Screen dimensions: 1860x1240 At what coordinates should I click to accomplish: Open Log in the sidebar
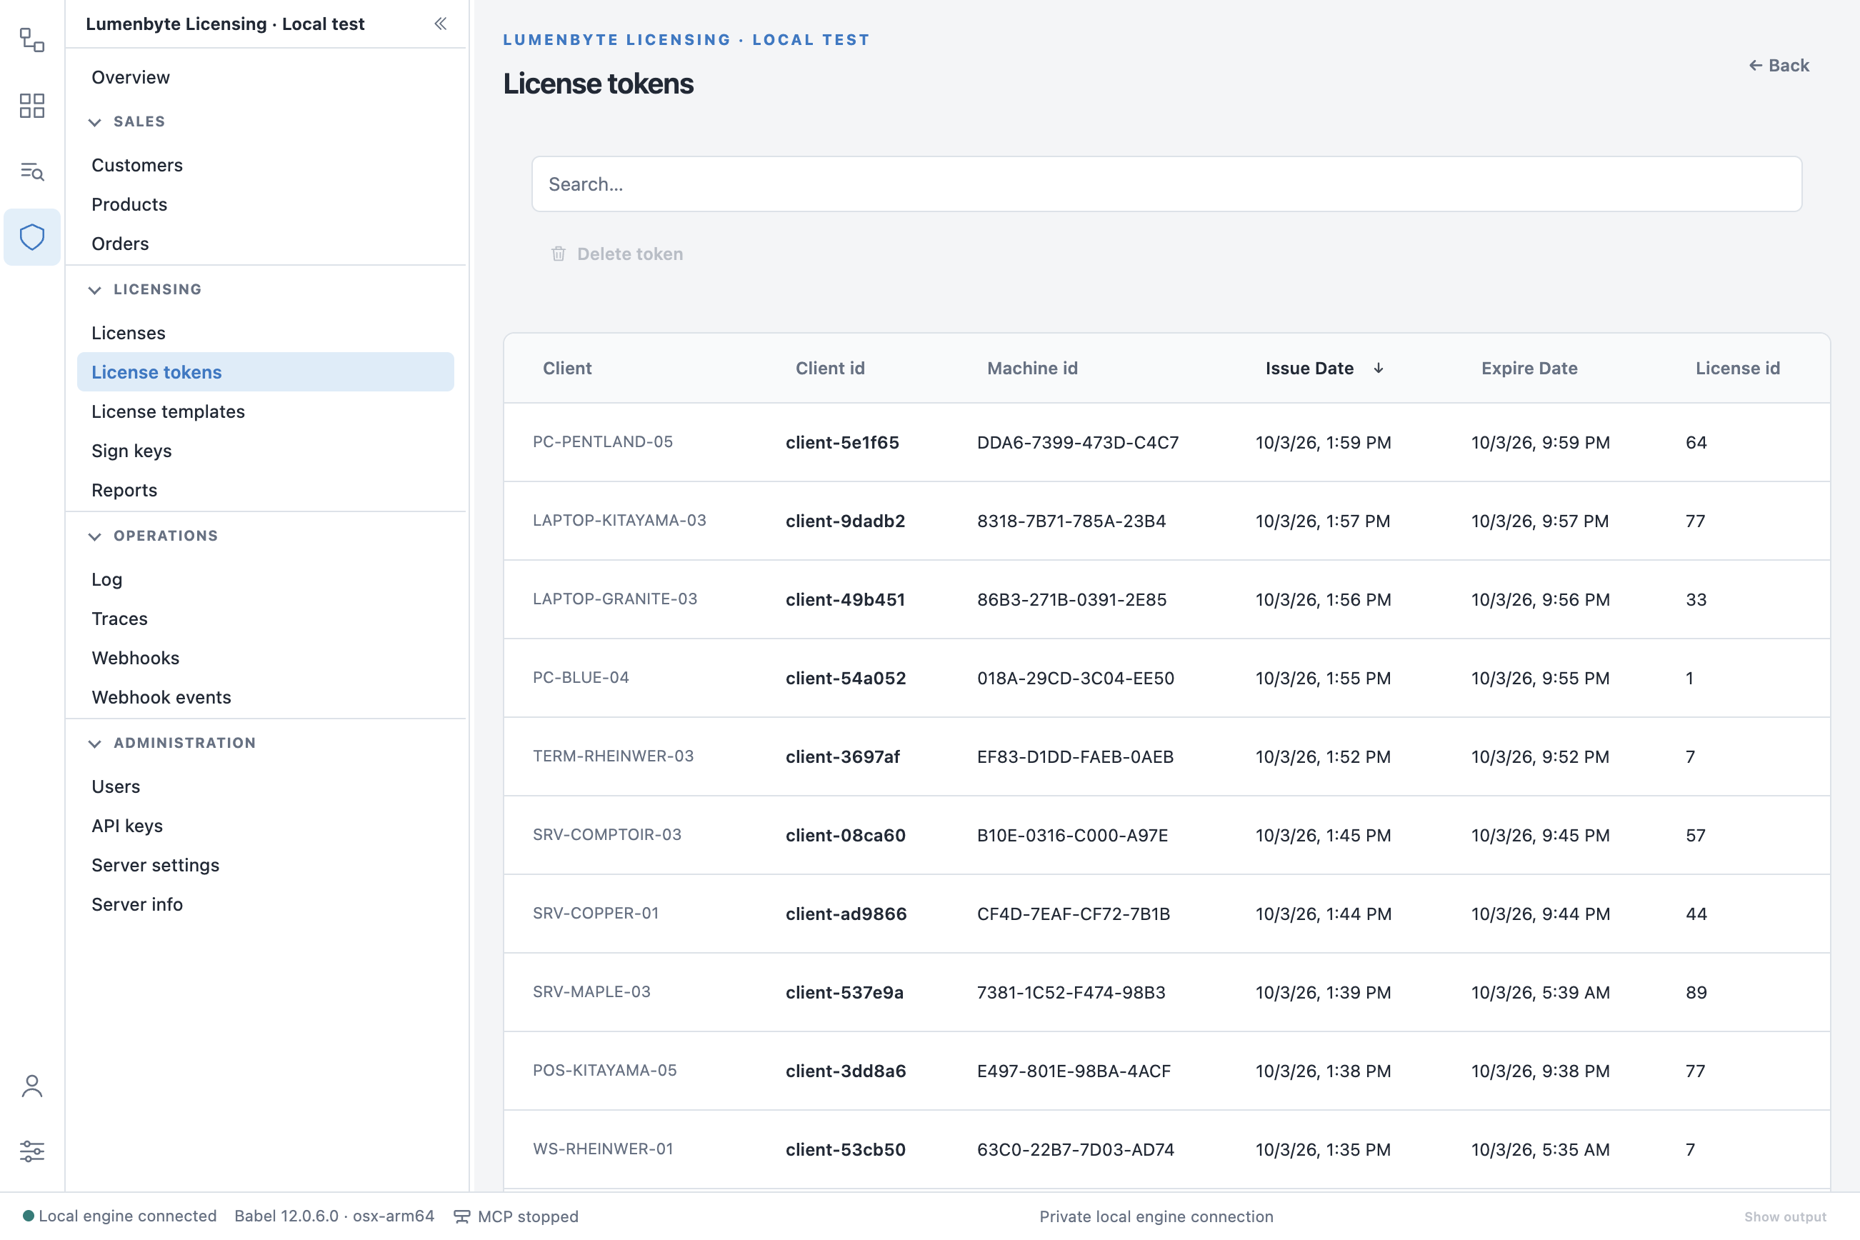pyautogui.click(x=266, y=580)
